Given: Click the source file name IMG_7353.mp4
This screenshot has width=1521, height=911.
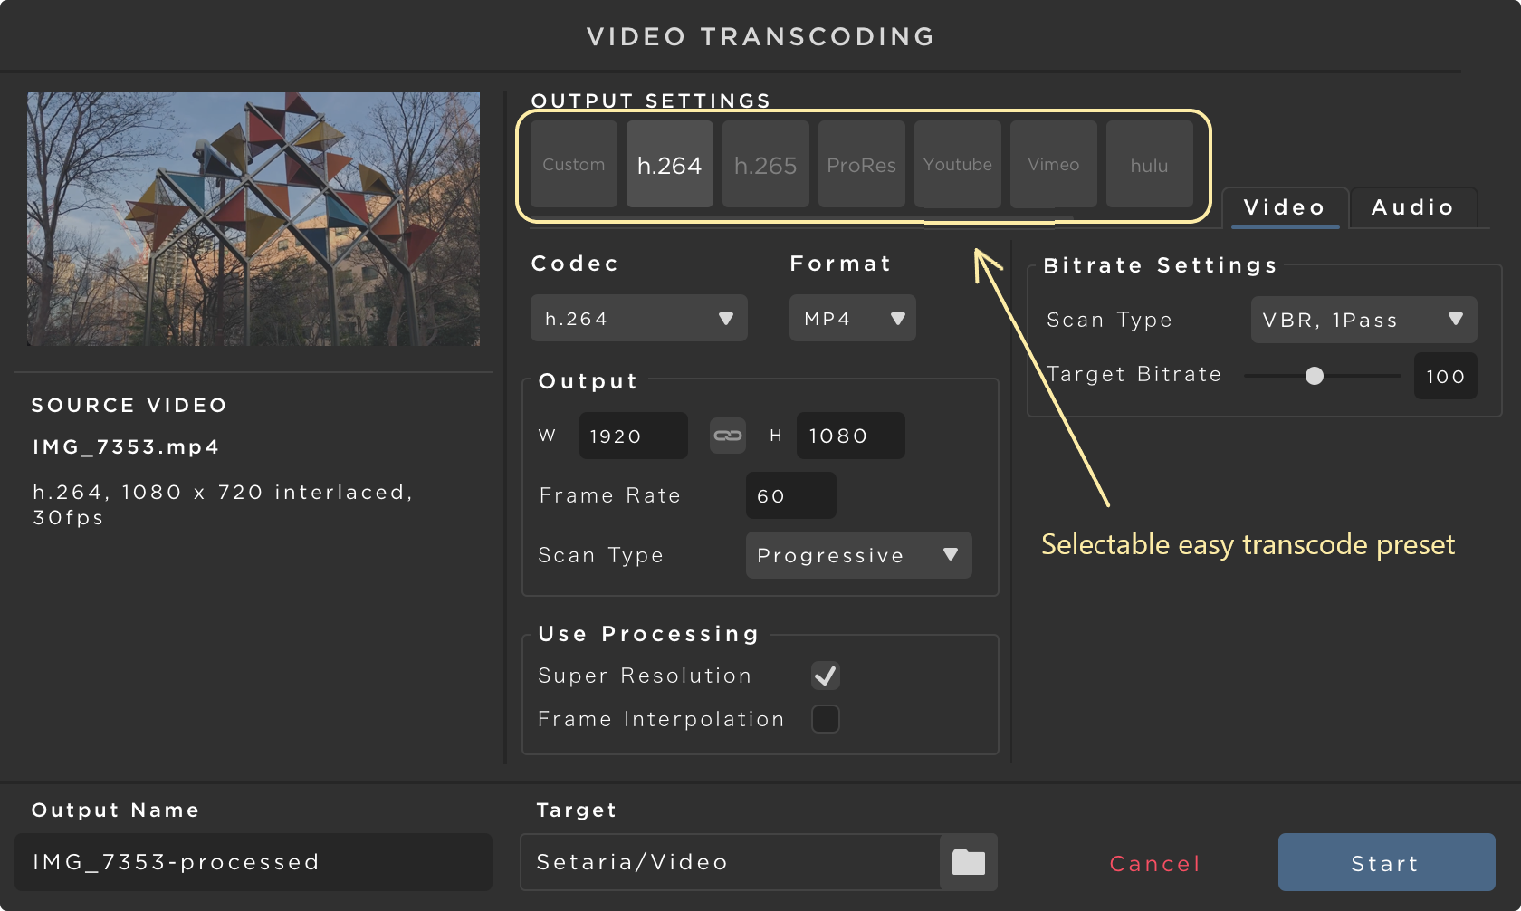Looking at the screenshot, I should click(x=126, y=446).
